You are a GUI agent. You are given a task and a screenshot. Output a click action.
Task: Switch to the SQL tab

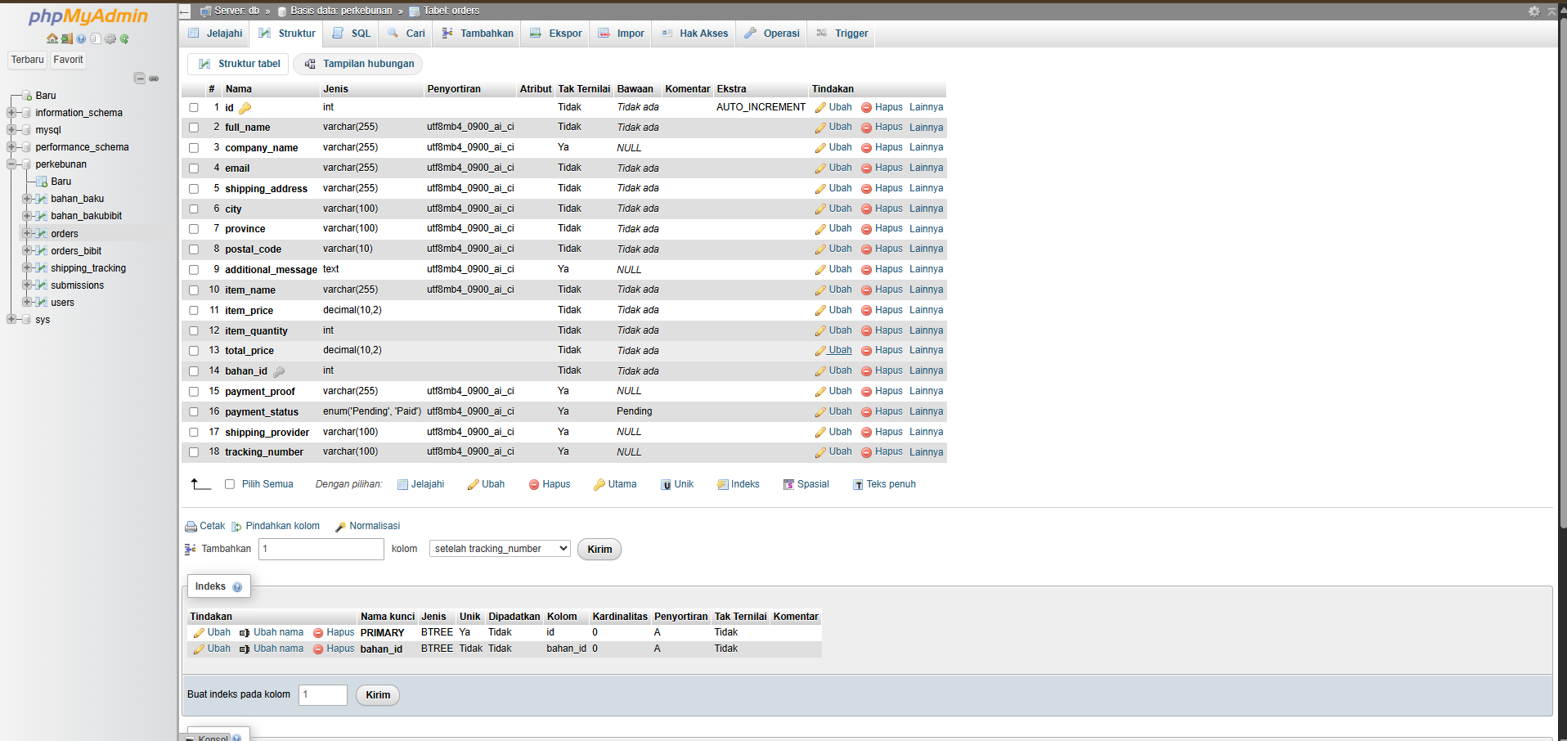(x=352, y=34)
